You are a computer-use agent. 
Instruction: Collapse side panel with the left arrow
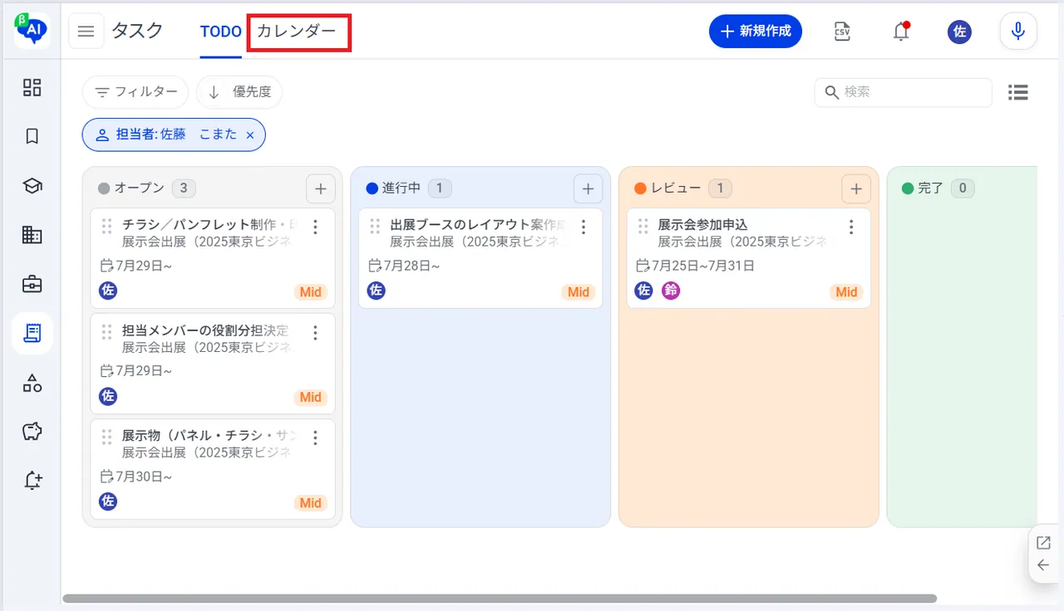tap(1043, 566)
